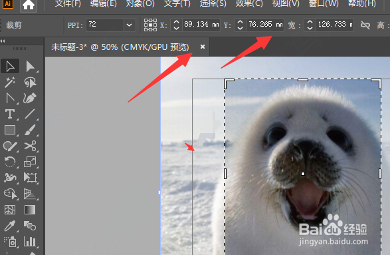The image size is (390, 255).
Task: Select the Perspective Grid tool
Action: coord(30,194)
